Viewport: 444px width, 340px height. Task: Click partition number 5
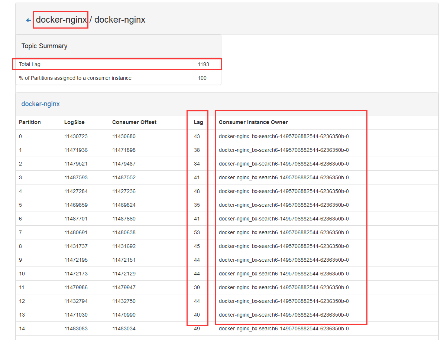coord(20,205)
